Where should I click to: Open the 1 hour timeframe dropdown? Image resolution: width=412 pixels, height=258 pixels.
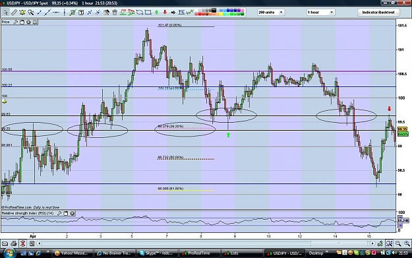tap(320, 13)
